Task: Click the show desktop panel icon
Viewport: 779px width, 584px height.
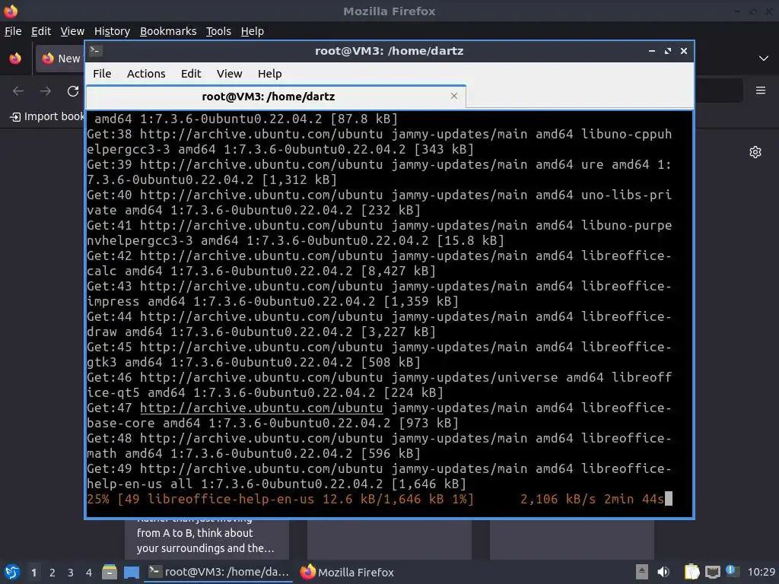Action: [x=132, y=572]
